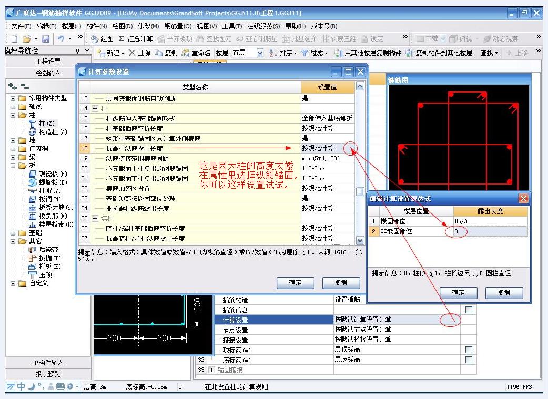548x399 pixels.
Task: Open 绘图 drawing mode in the toolbar
Action: tap(102, 39)
